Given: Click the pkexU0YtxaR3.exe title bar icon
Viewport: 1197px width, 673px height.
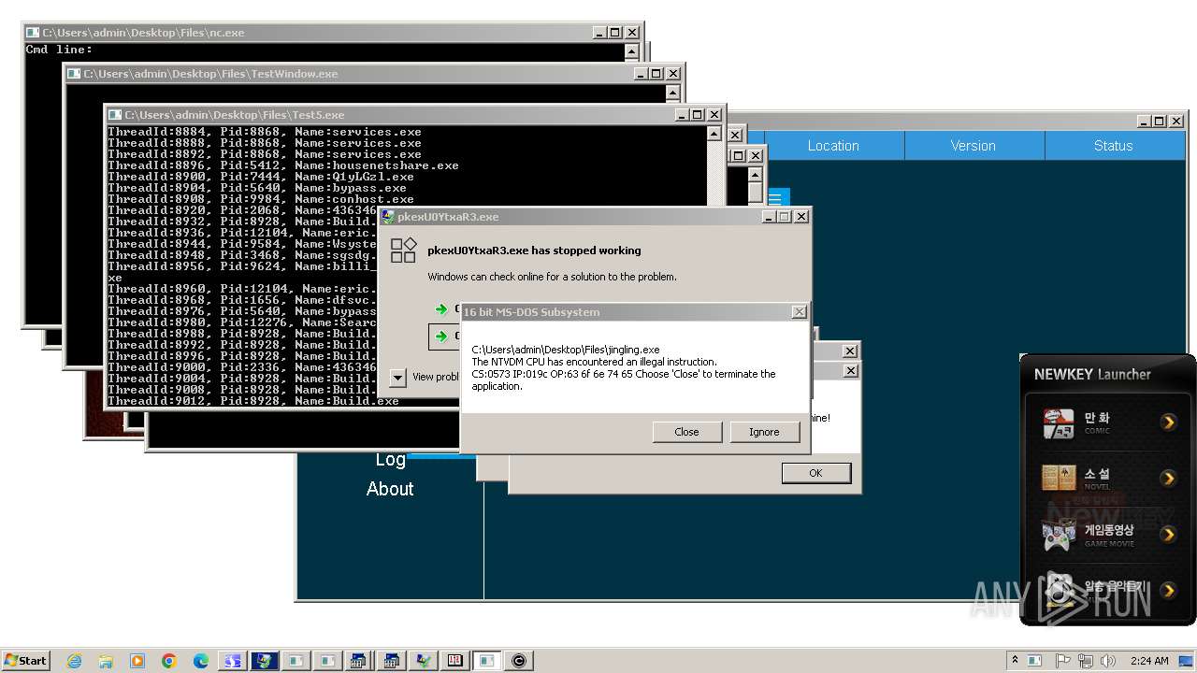Looking at the screenshot, I should coord(388,216).
